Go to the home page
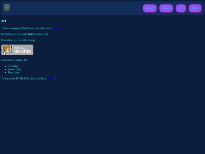The height and width of the screenshot is (154, 205). [150, 8]
